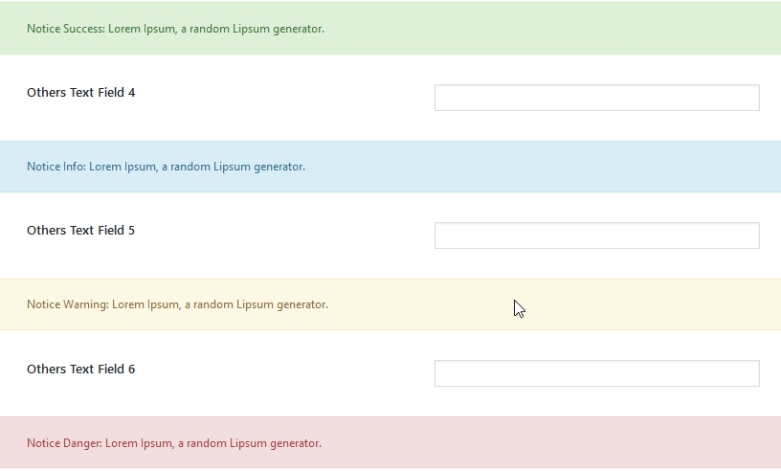Image resolution: width=781 pixels, height=471 pixels.
Task: Click the "Others Text Field 5" label
Action: [81, 231]
